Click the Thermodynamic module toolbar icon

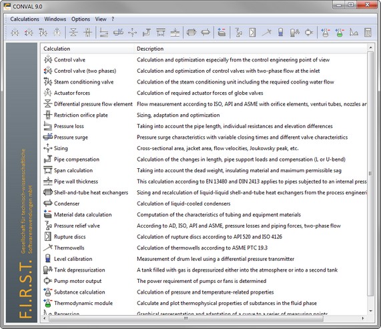pos(339,32)
